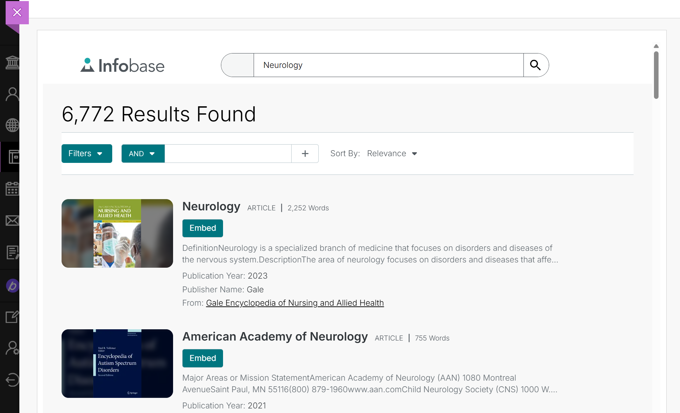The height and width of the screenshot is (413, 680).
Task: Embed the Neurology article
Action: click(x=203, y=228)
